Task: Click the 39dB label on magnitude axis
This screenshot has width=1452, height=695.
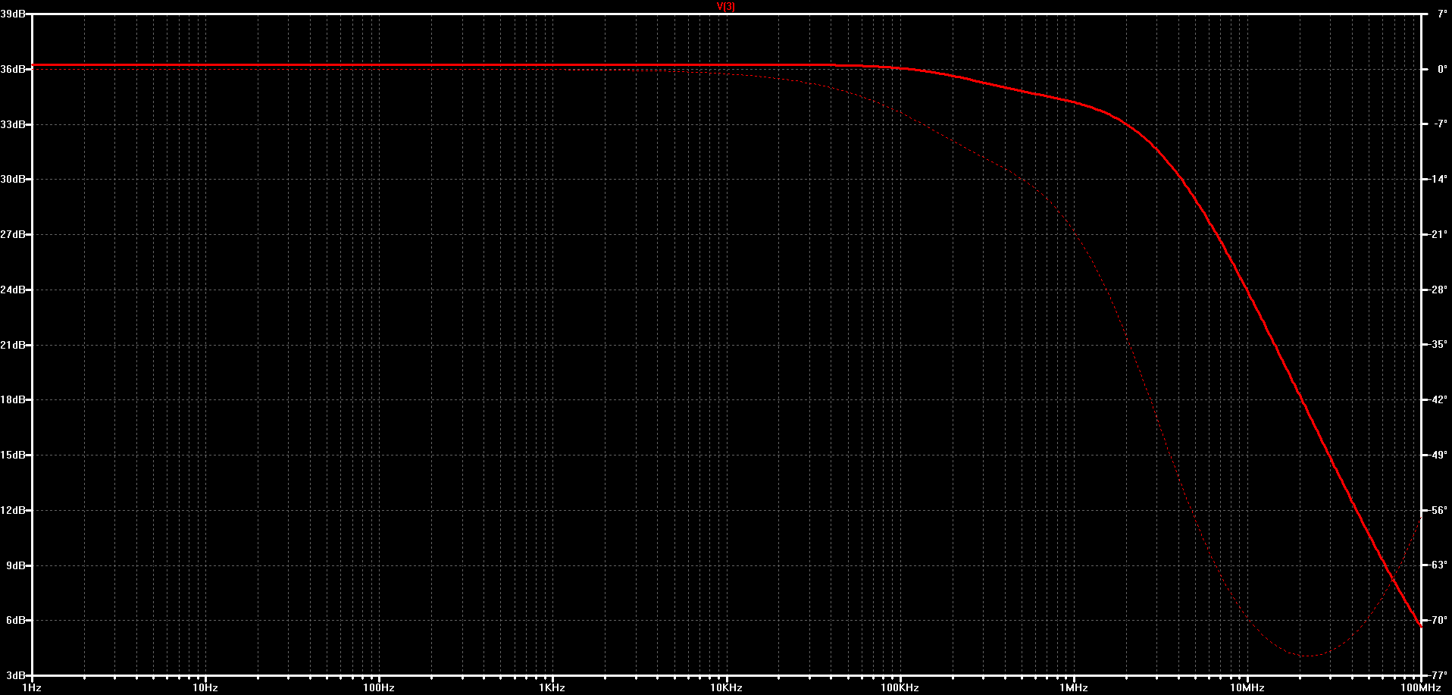Action: pyautogui.click(x=13, y=14)
